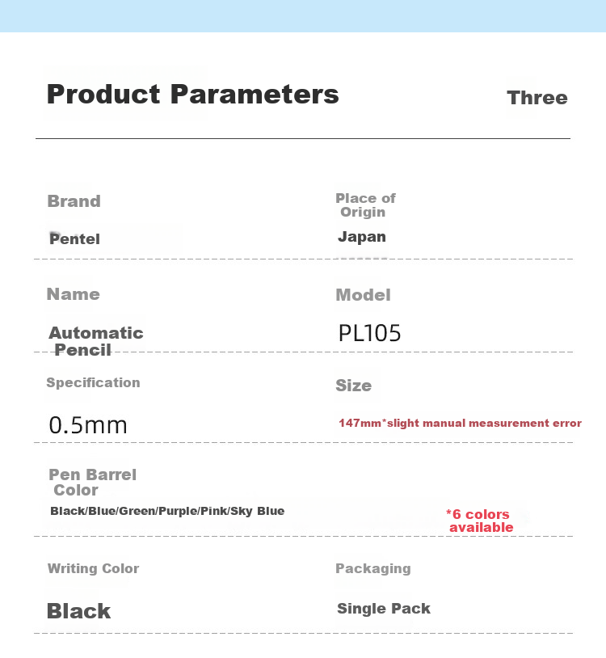Click the word Three at top right
Viewport: 606px width, 658px height.
tap(537, 98)
